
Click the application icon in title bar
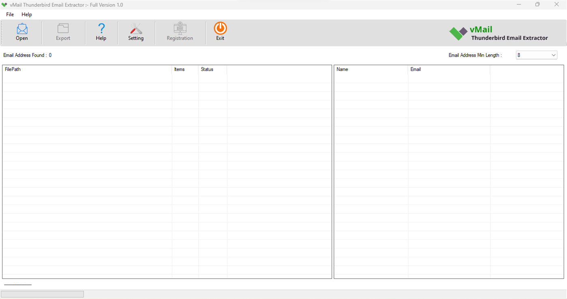pyautogui.click(x=4, y=4)
